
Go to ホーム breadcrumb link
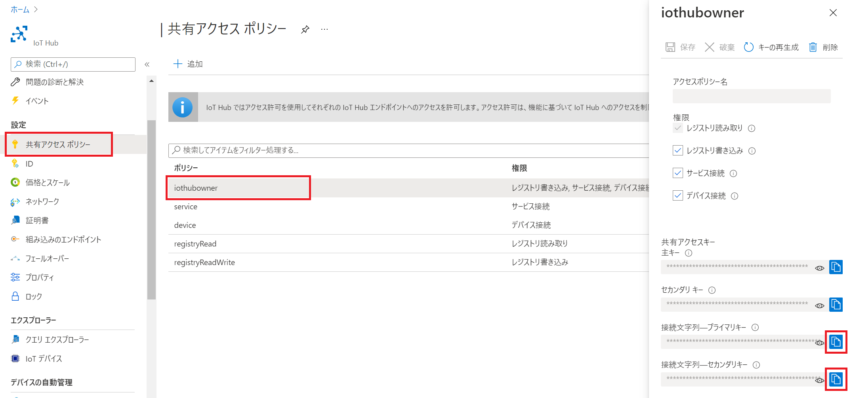coord(20,9)
